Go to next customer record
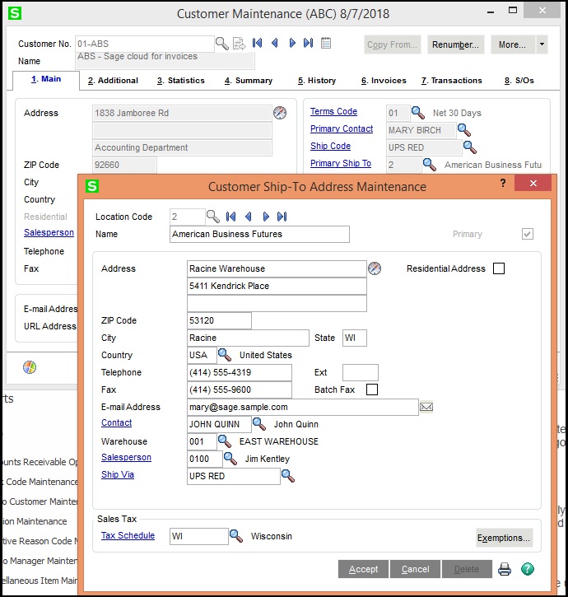Viewport: 568px width, 597px height. click(x=292, y=43)
